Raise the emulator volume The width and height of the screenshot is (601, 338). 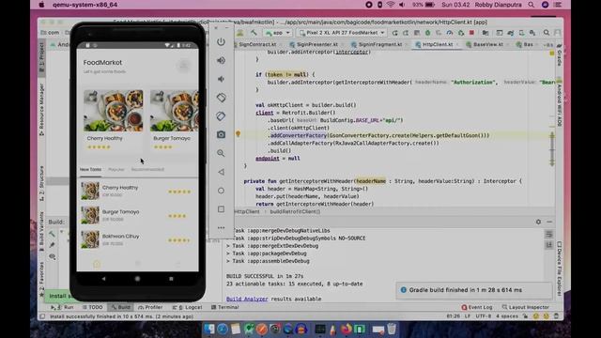(x=221, y=60)
